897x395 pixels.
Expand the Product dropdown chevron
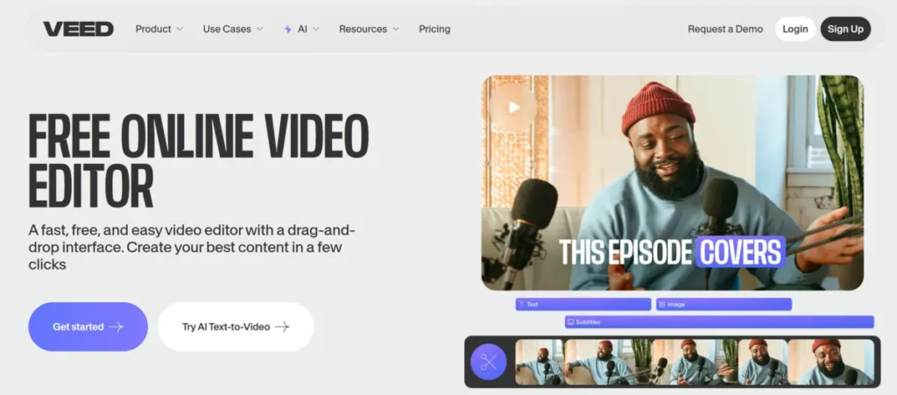coord(180,29)
